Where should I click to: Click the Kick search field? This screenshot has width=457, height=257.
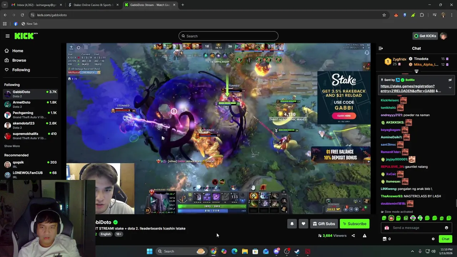(x=228, y=36)
